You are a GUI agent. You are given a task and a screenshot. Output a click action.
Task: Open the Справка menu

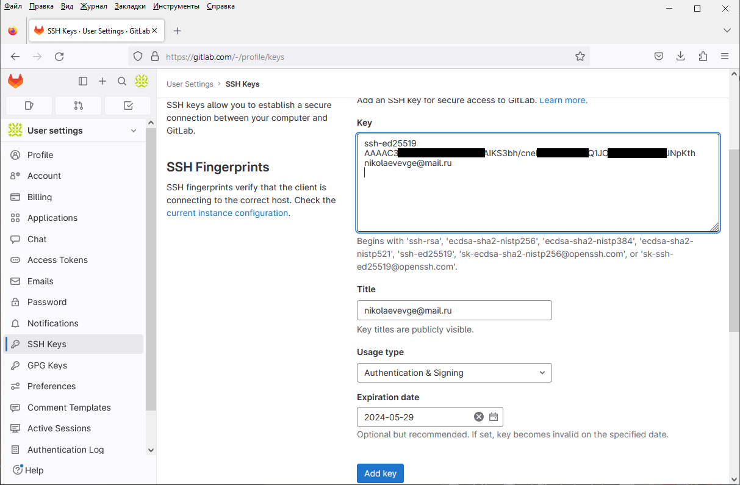221,6
